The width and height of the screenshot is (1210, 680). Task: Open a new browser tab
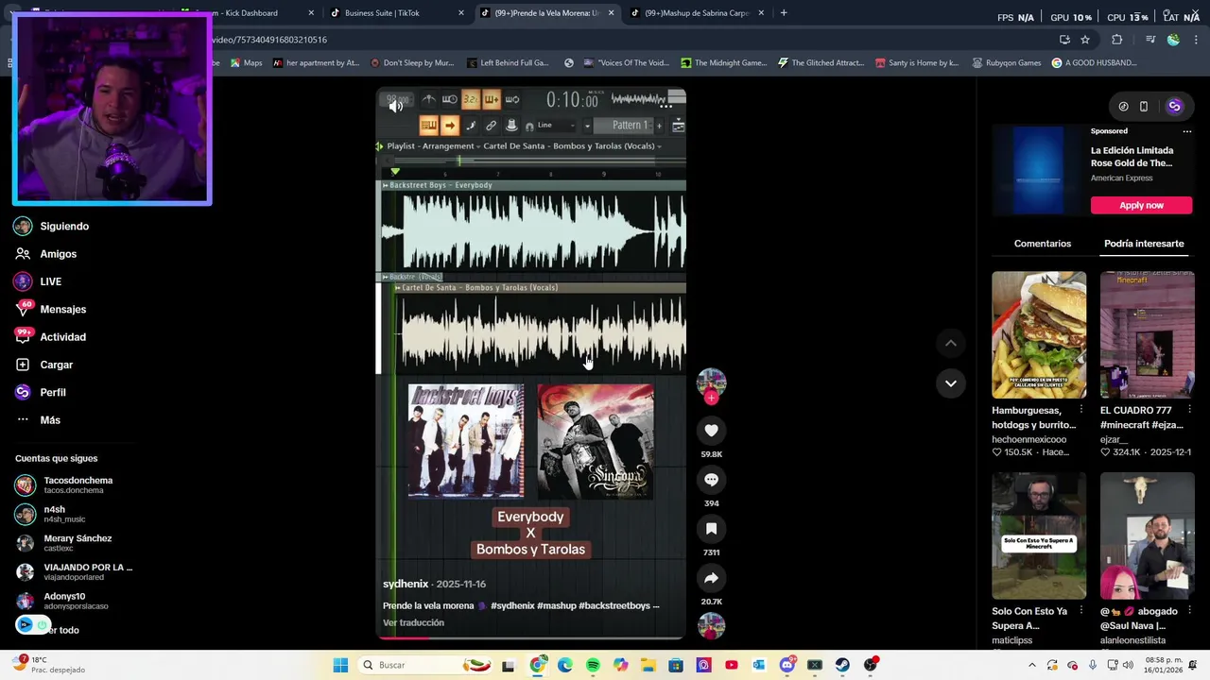pyautogui.click(x=784, y=13)
